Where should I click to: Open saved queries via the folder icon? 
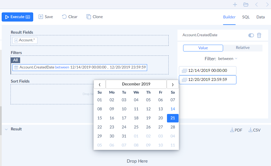[245, 5]
